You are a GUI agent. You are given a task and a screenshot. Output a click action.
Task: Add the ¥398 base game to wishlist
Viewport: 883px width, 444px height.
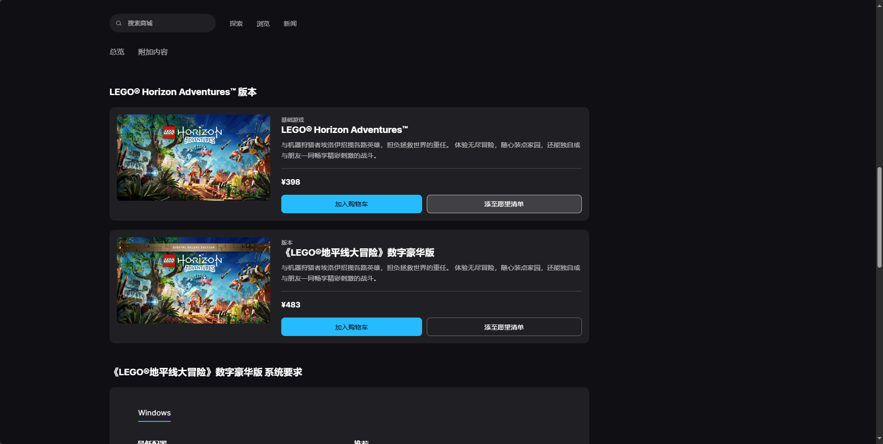coord(504,204)
